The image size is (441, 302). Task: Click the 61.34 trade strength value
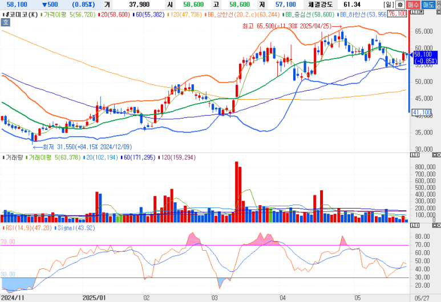tap(352, 5)
